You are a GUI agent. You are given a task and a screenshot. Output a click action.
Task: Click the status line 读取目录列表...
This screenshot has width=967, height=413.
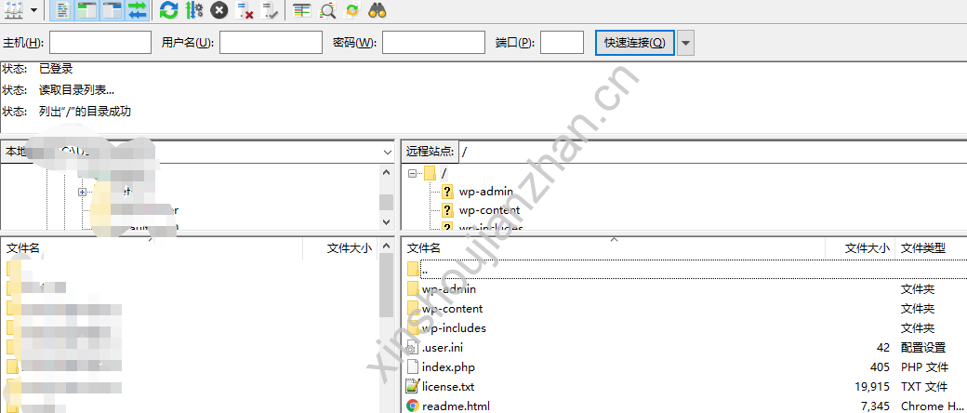pos(76,90)
